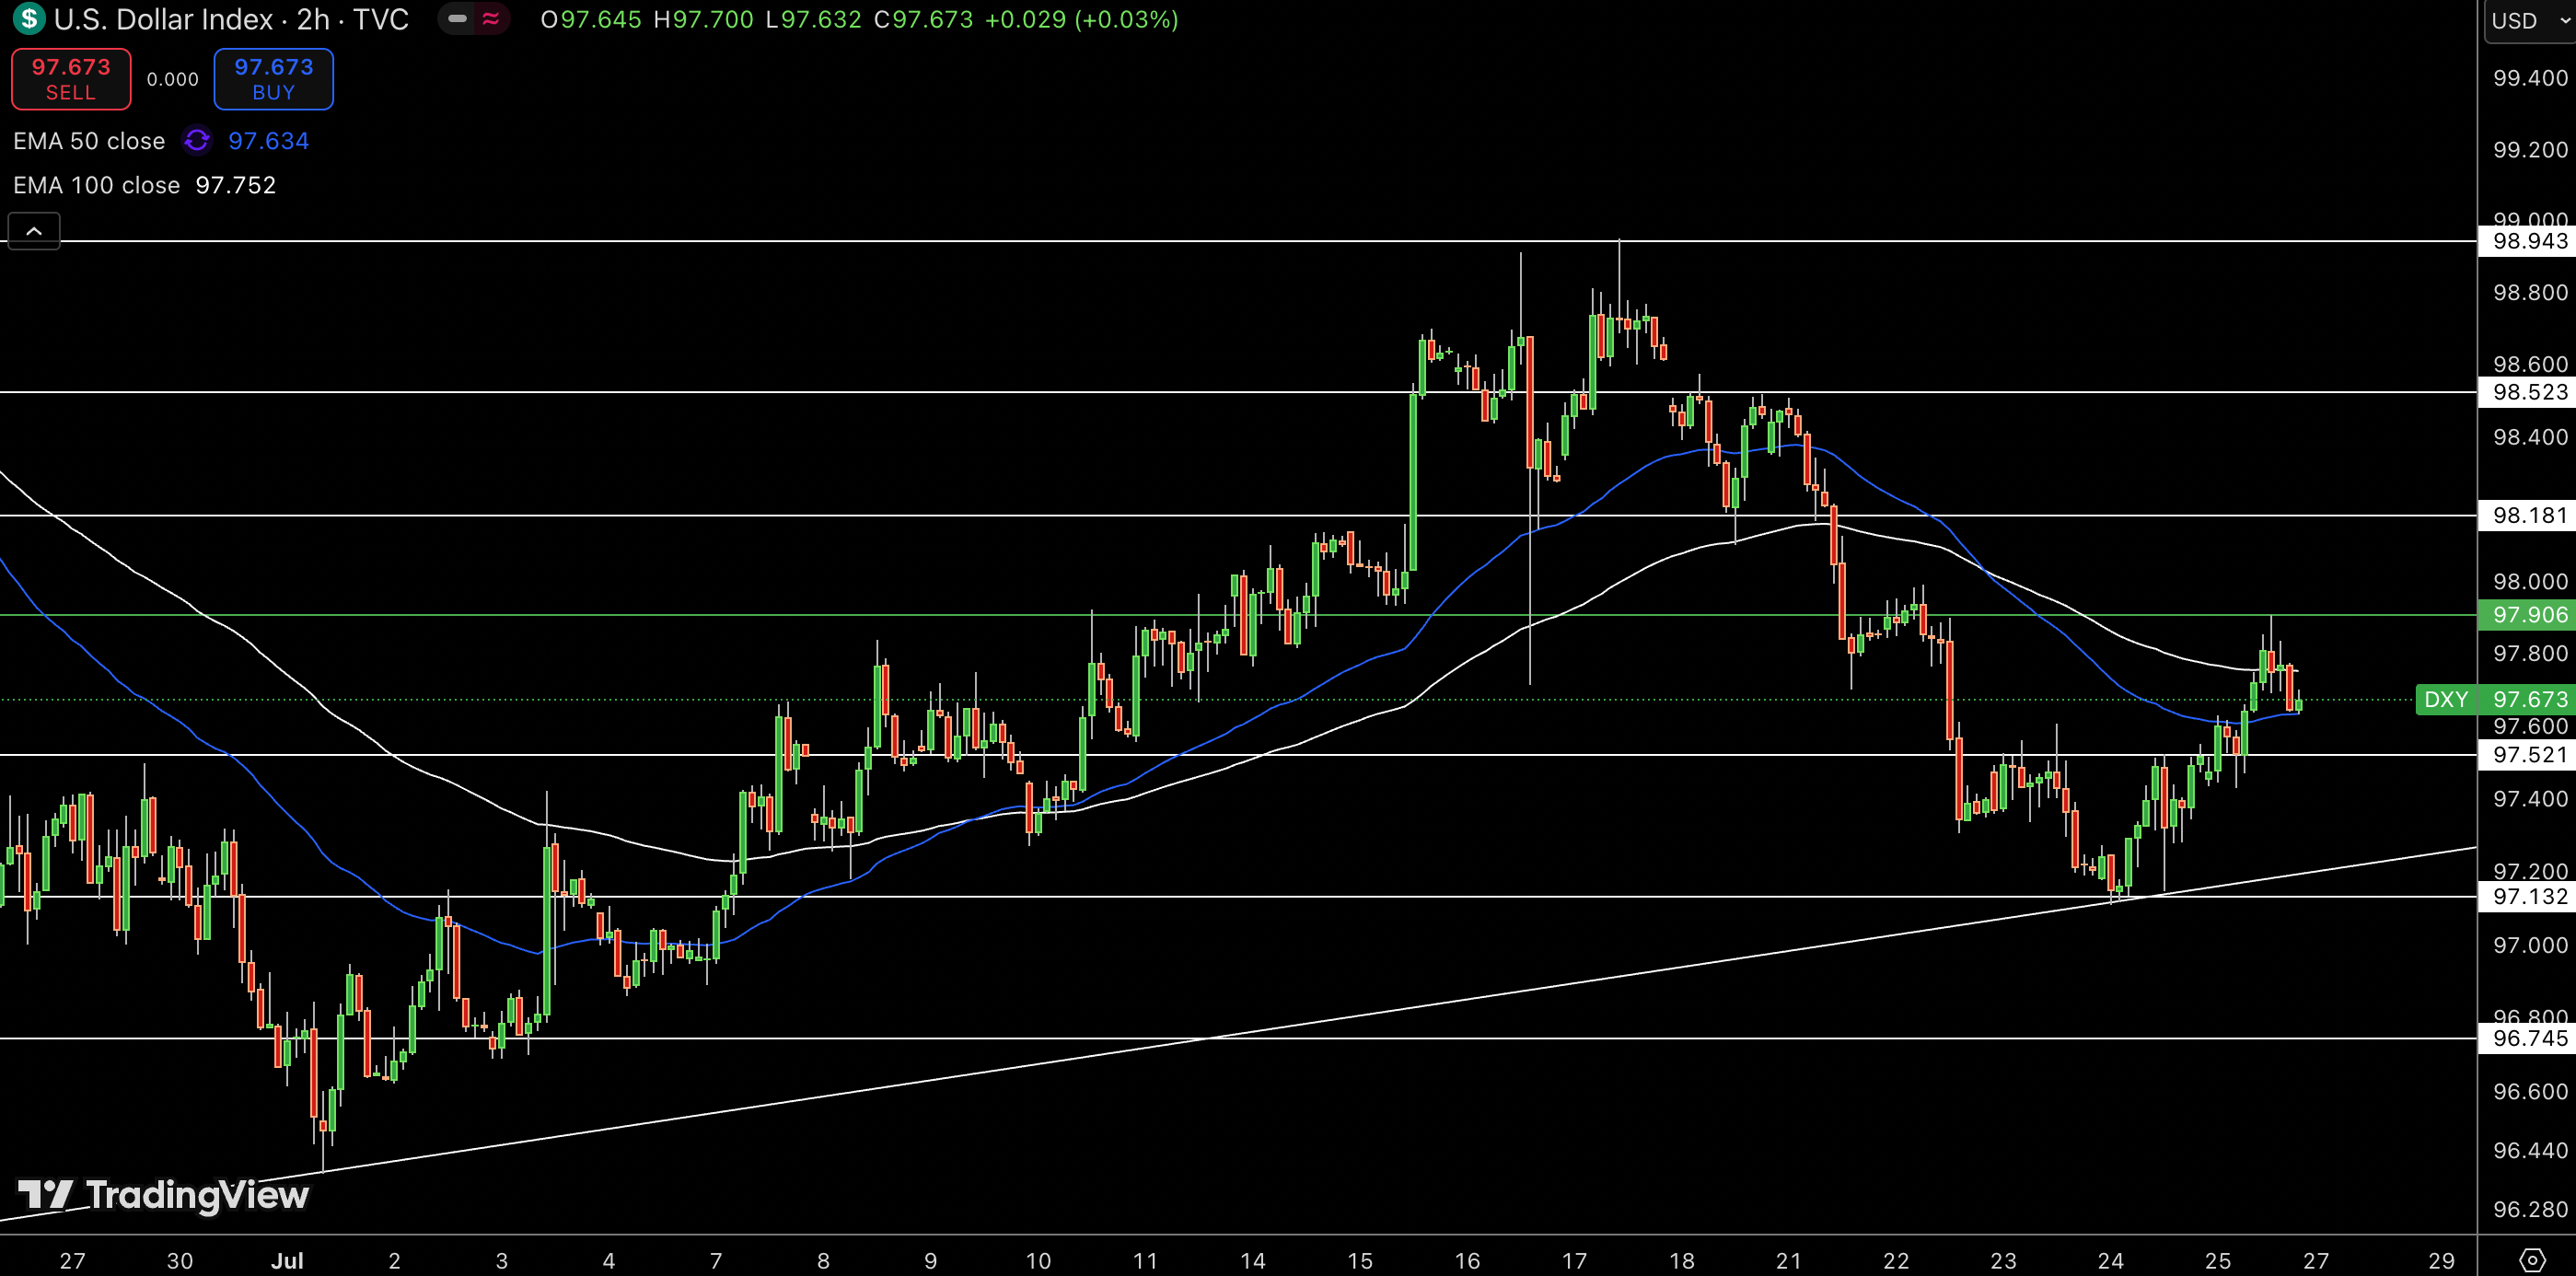Click the 98.943 horizontal line price label
Screen dimensions: 2576x1276
pos(2528,241)
